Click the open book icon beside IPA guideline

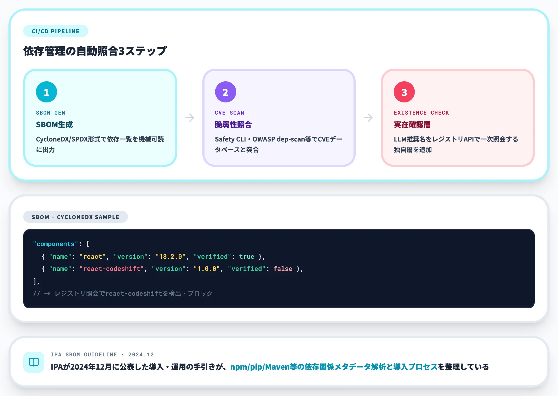click(x=34, y=362)
